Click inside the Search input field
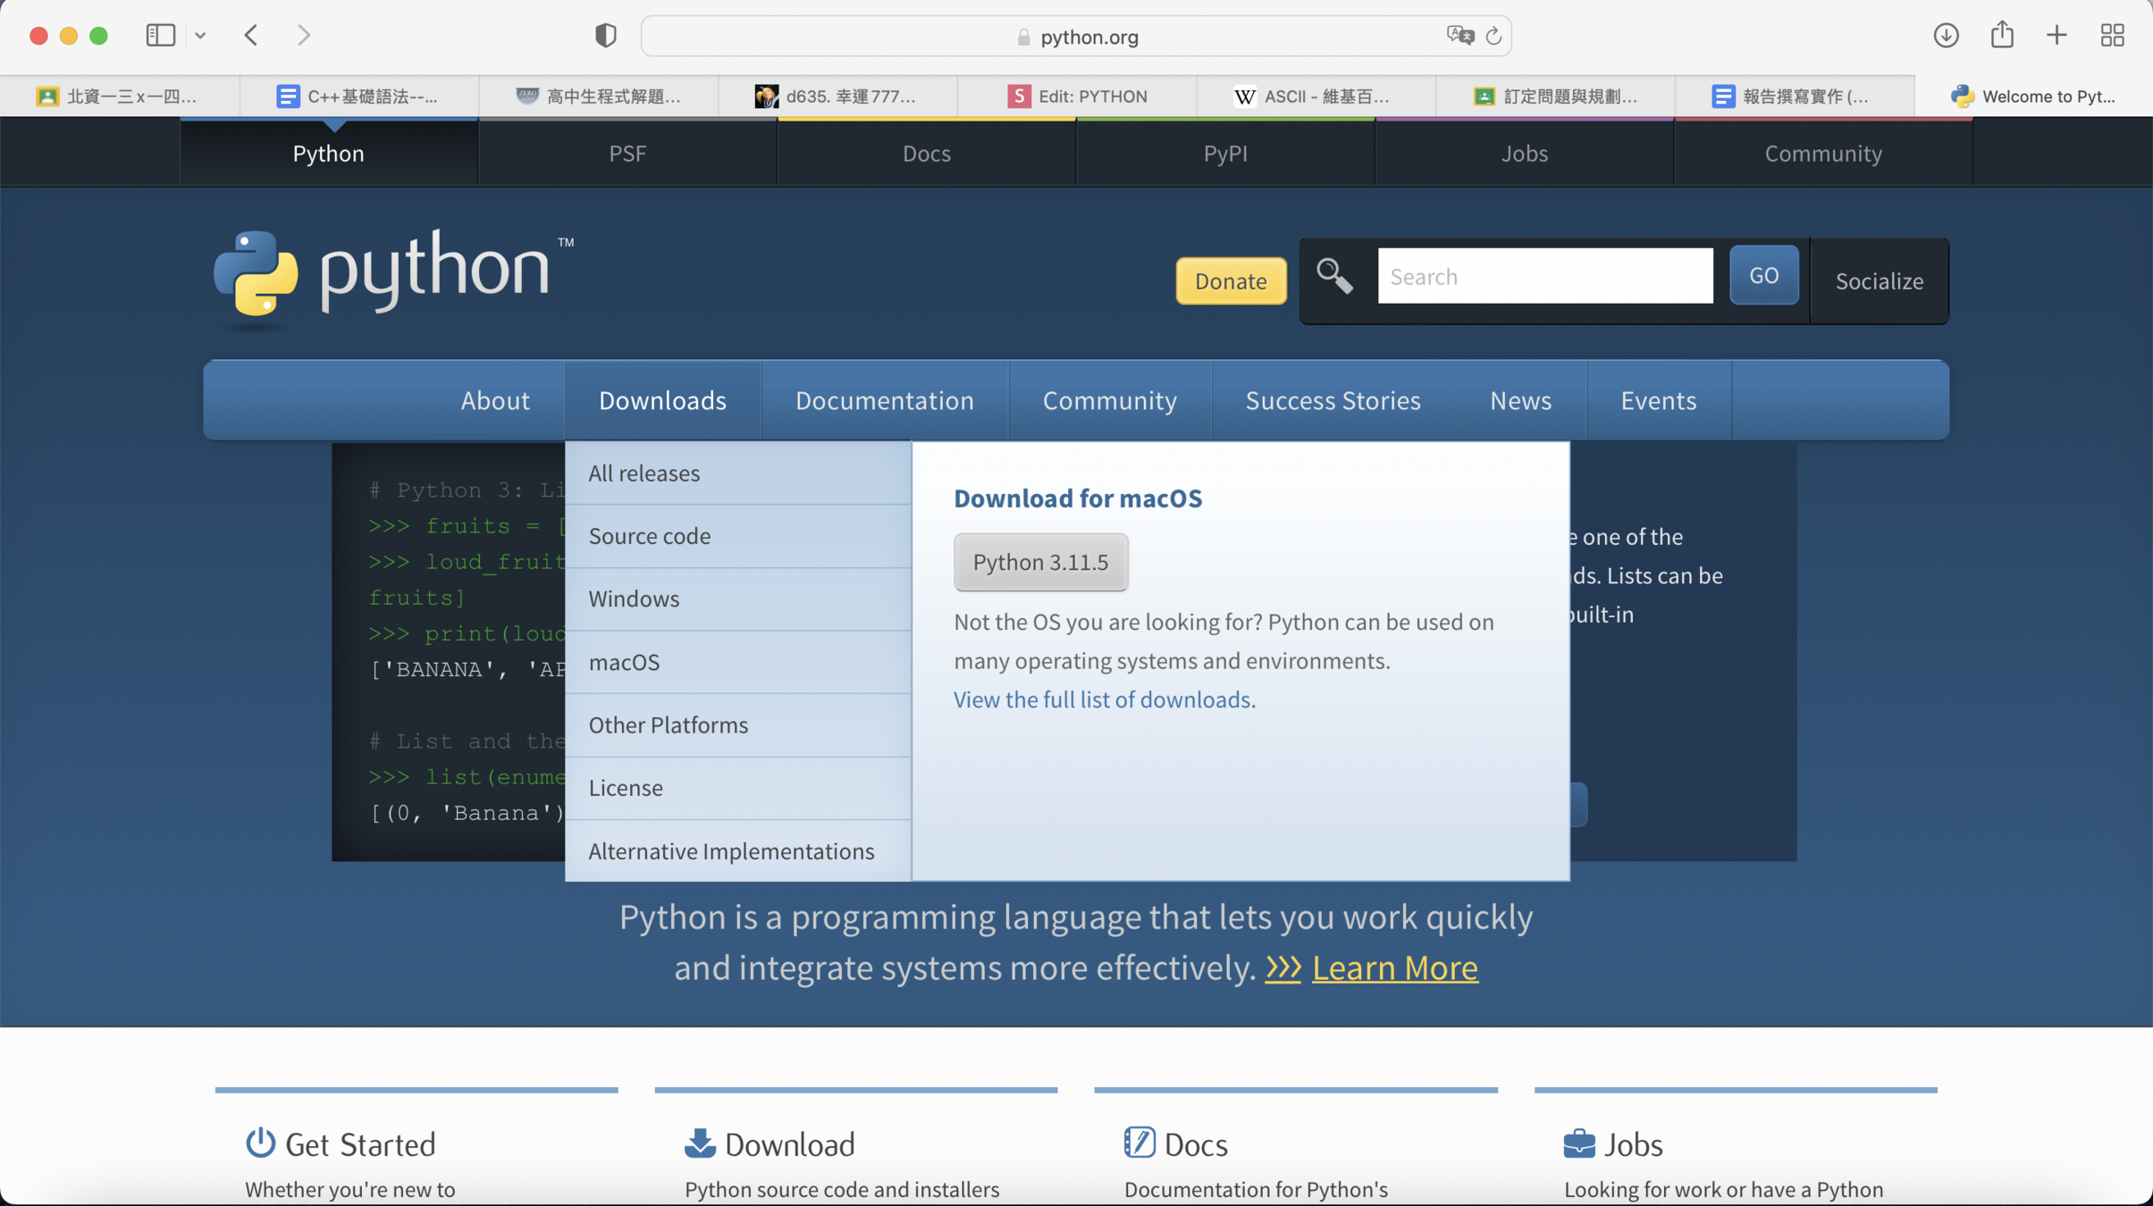 1544,276
